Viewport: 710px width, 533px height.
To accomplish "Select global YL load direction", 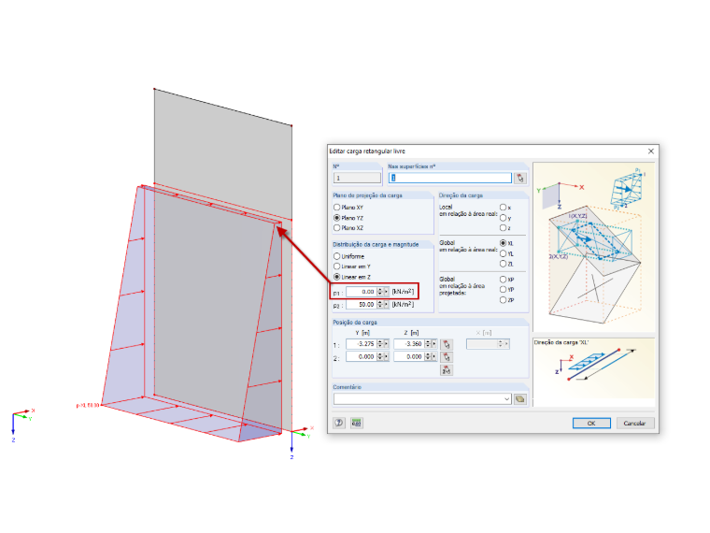I will (x=503, y=253).
